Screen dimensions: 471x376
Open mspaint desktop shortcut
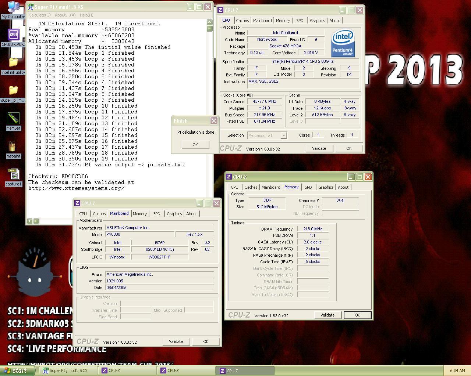point(13,149)
